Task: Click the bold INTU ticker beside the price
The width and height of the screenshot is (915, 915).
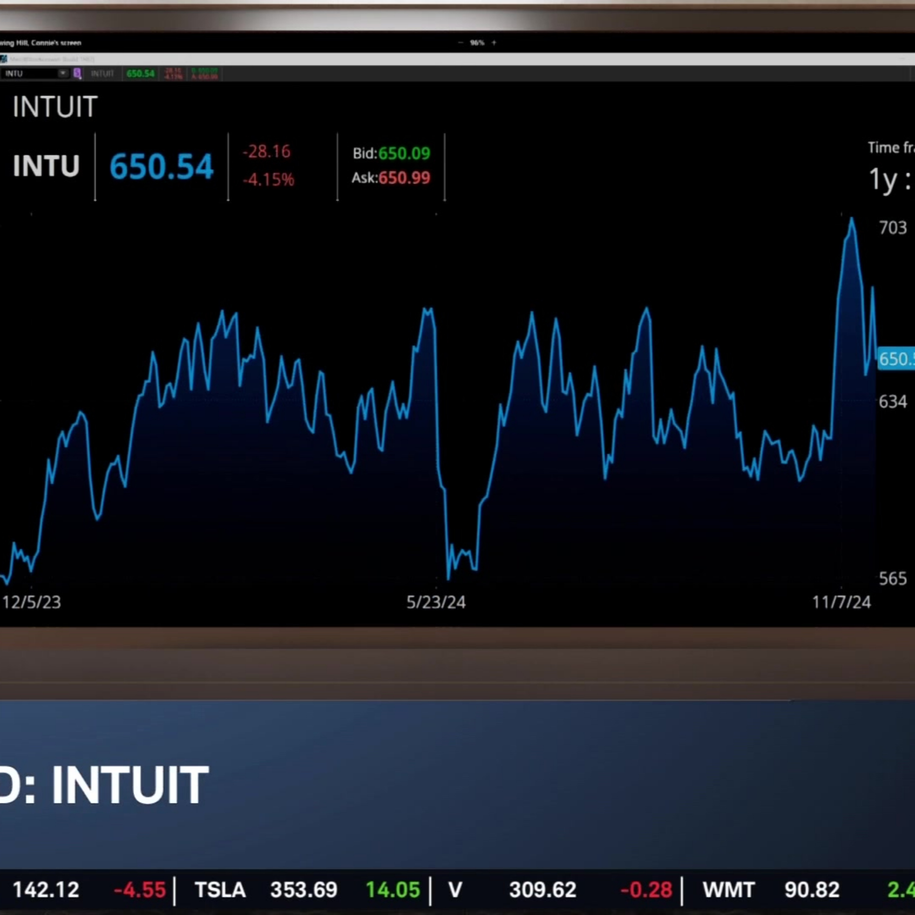Action: click(x=46, y=166)
